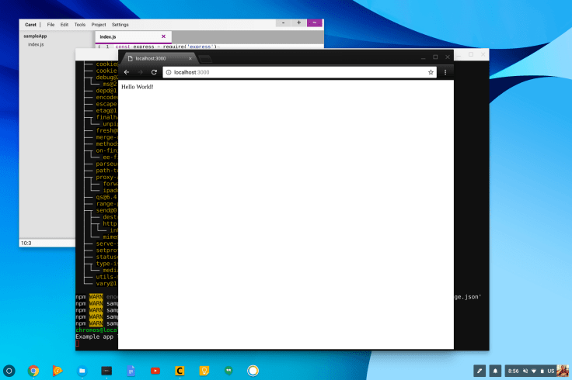
Task: Open the Settings menu in Caret
Action: coord(120,25)
